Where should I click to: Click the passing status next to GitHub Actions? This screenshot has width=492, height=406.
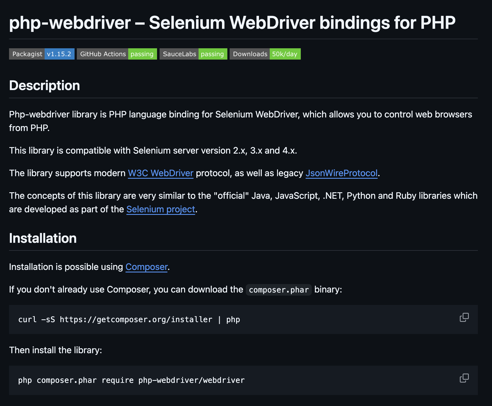pyautogui.click(x=142, y=54)
